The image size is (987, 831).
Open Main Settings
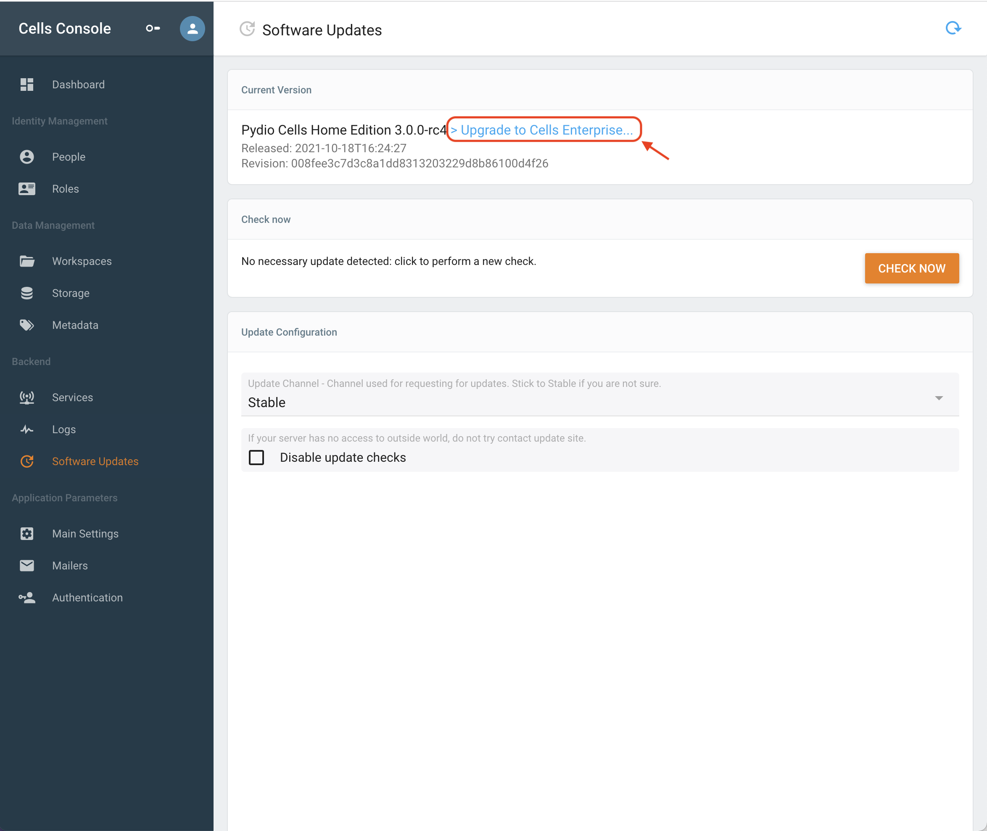point(85,534)
